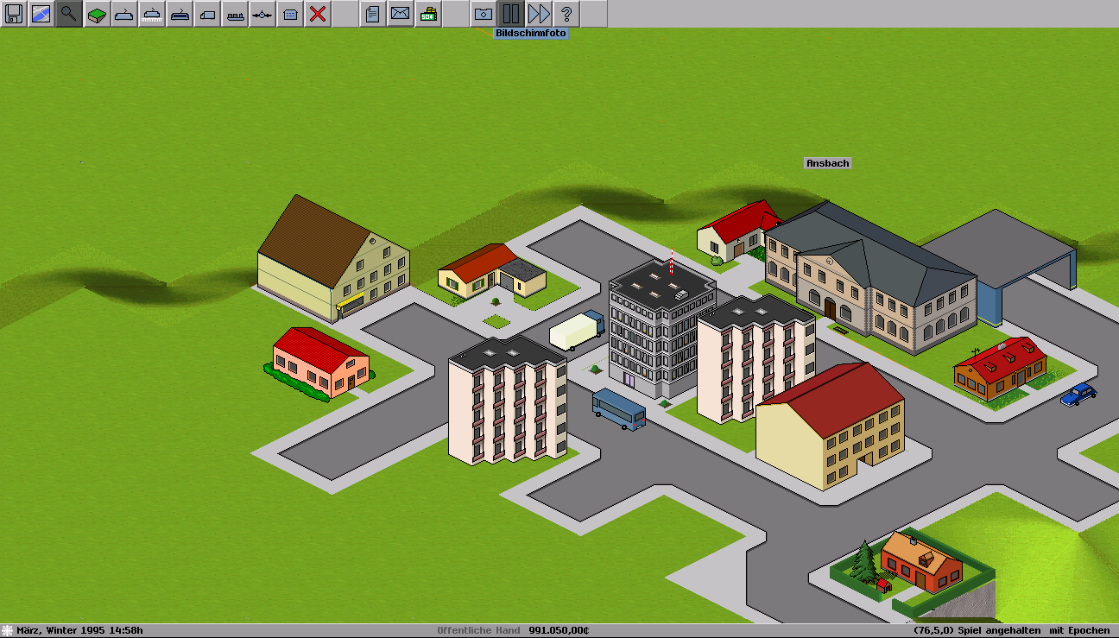Open the document lists icon

372,14
